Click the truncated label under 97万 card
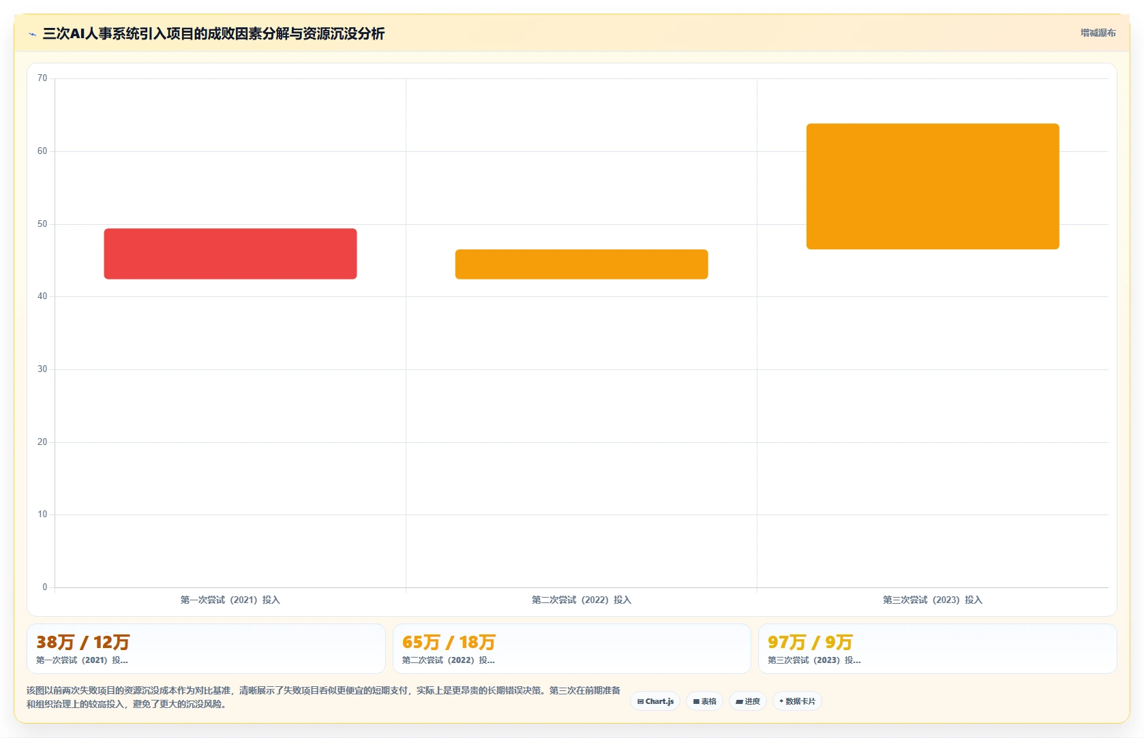1144x738 pixels. [814, 660]
